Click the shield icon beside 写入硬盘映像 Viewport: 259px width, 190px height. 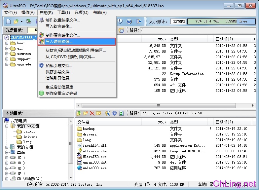[41, 41]
